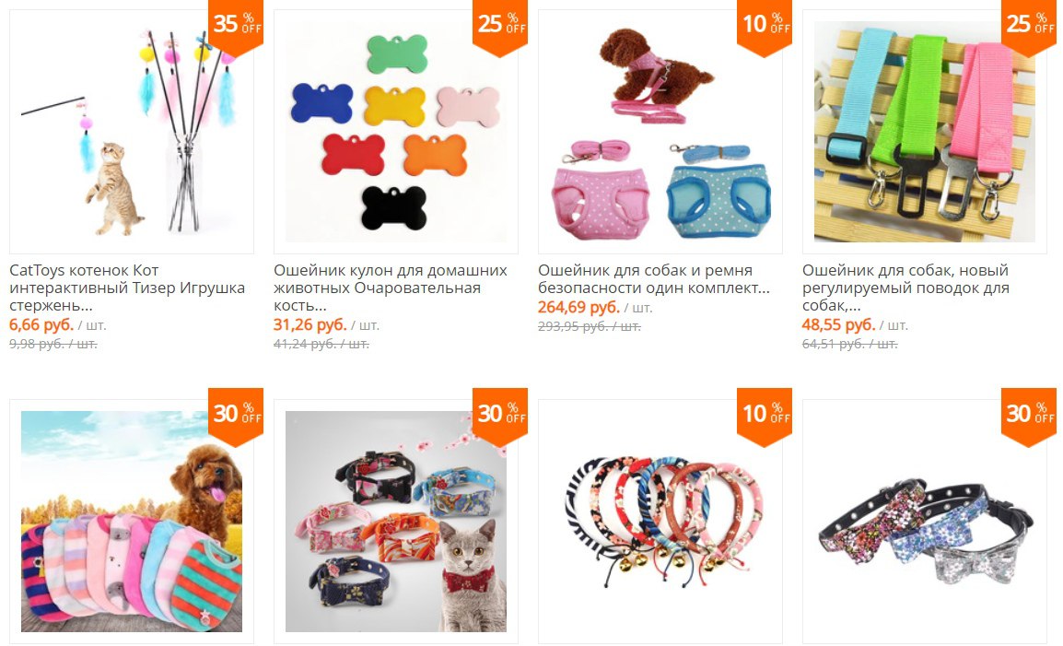Click the 10% OFF badge on bell collars
This screenshot has height=646, width=1063.
[764, 416]
